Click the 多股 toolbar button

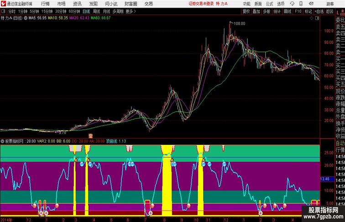click(x=267, y=11)
